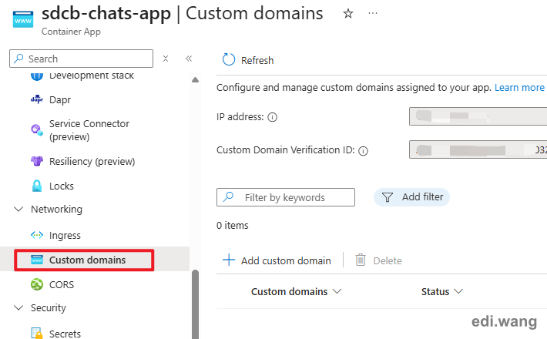Sort by Custom domains column chevron
The image size is (547, 339).
337,291
